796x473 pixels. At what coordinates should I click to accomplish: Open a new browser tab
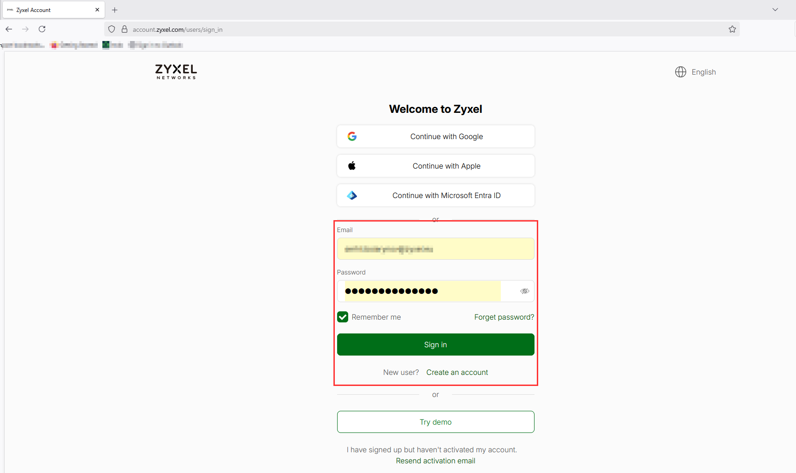(115, 10)
